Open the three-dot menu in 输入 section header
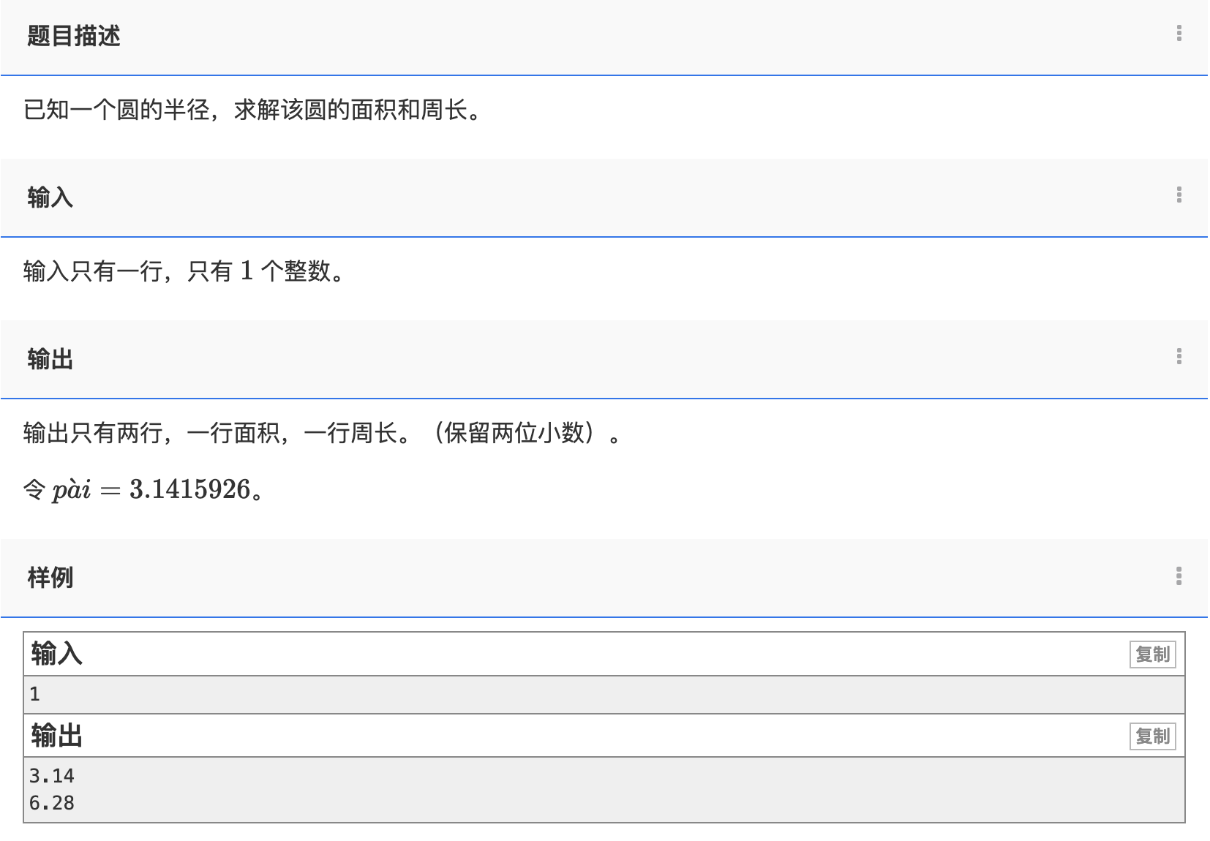 click(x=1179, y=195)
